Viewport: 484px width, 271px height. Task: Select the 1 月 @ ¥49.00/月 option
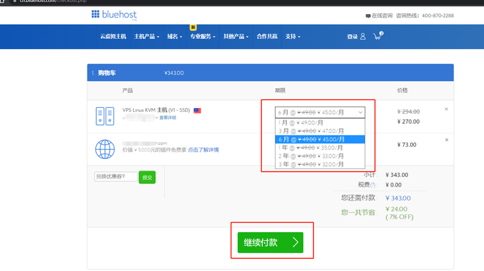[320, 123]
